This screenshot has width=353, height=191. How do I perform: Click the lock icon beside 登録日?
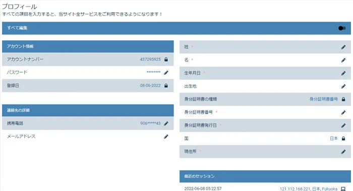[166, 86]
